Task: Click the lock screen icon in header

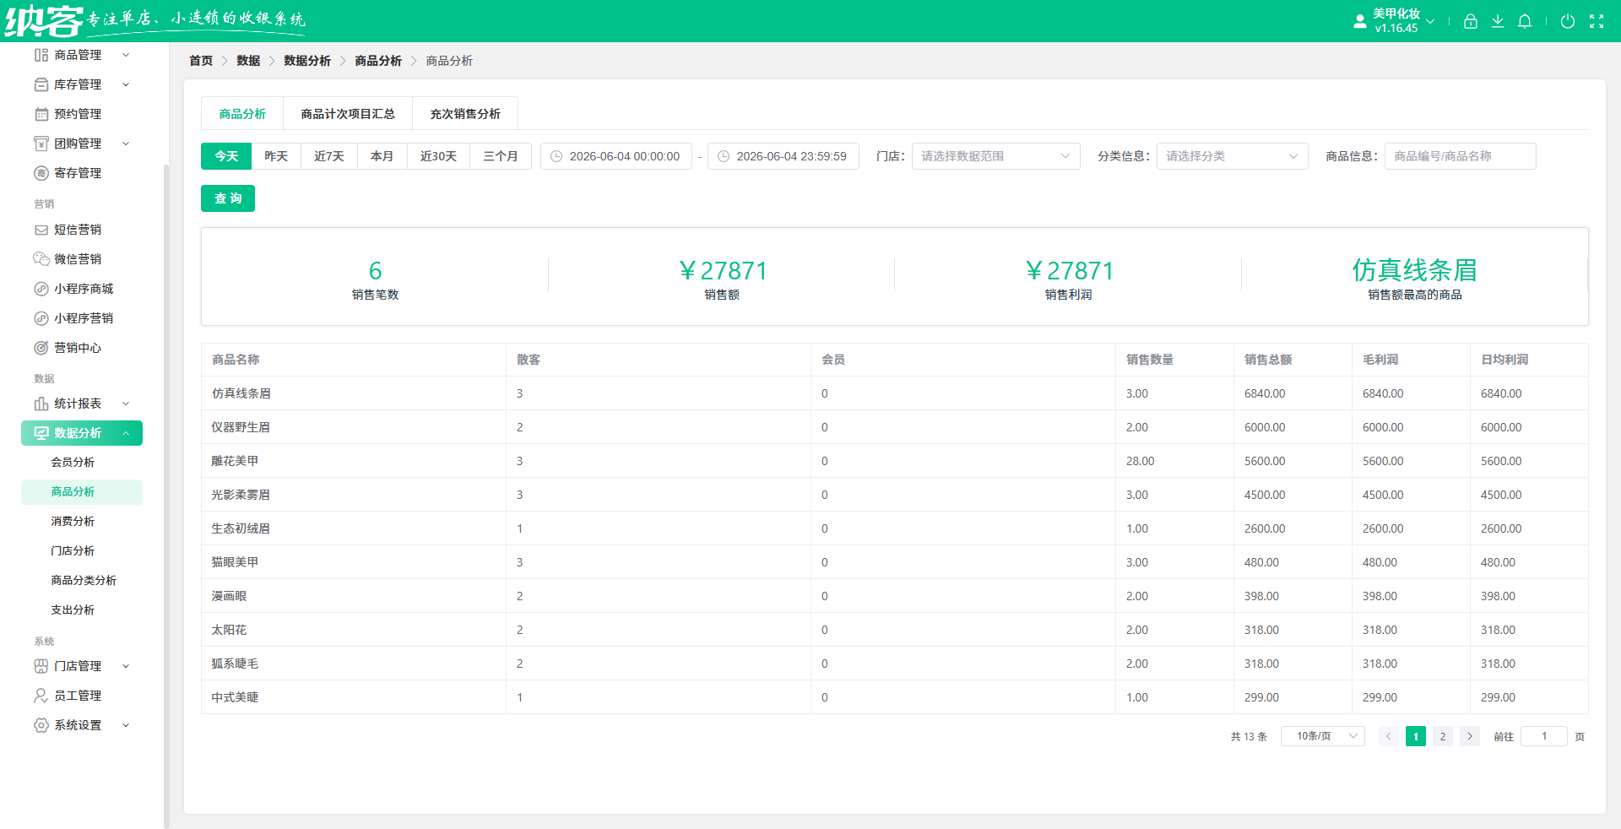Action: [1470, 21]
